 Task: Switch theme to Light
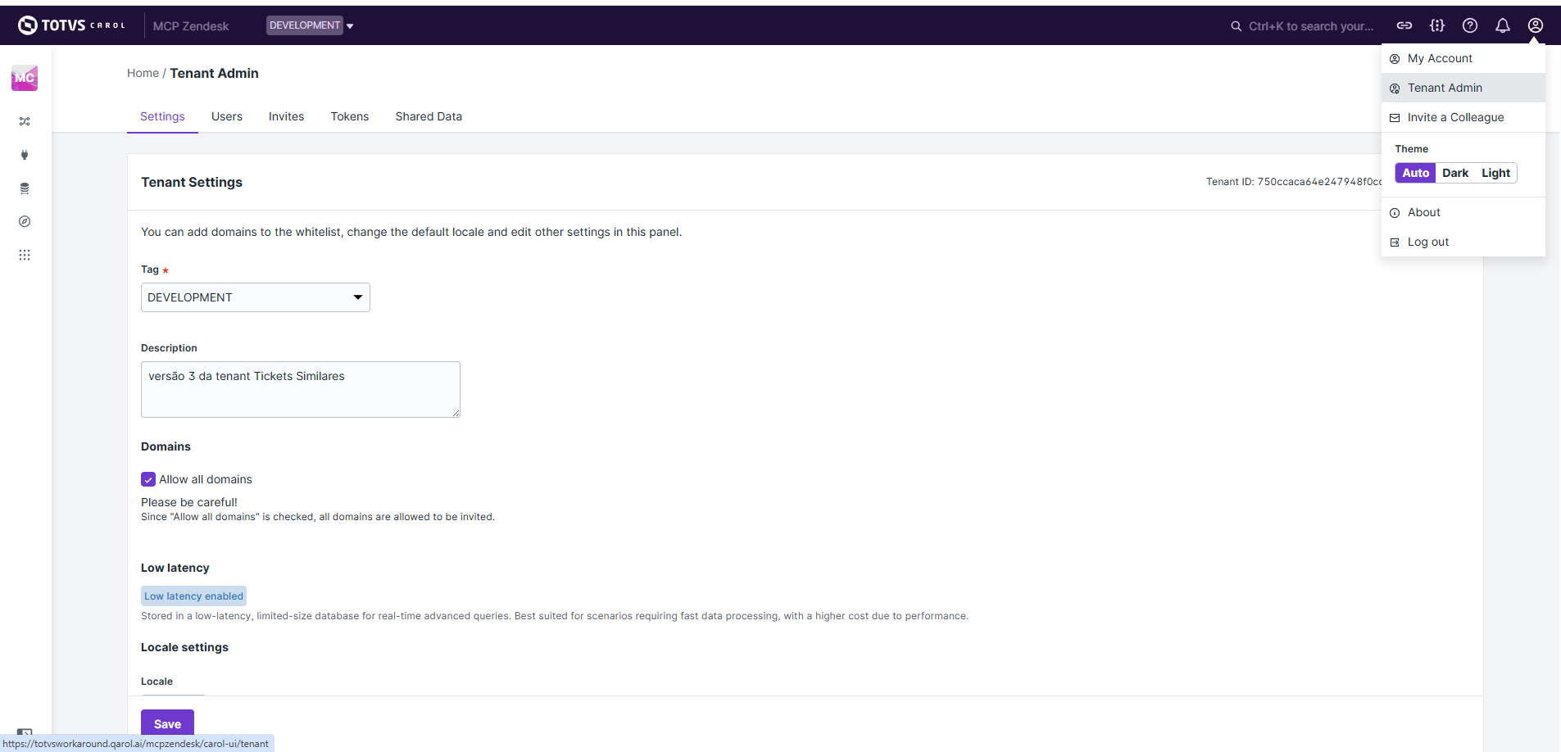pos(1495,173)
